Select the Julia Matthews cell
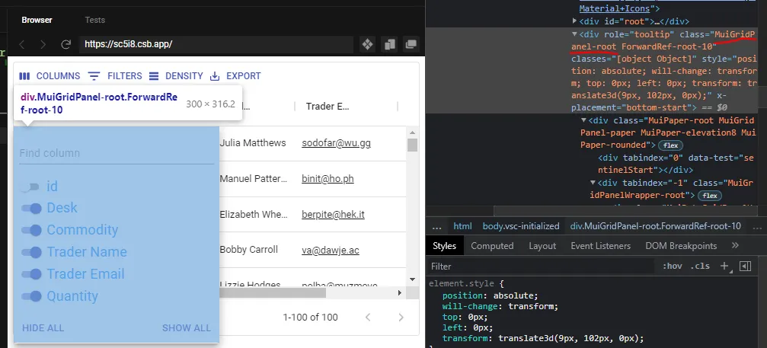Viewport: 767px width, 348px height. [x=253, y=143]
